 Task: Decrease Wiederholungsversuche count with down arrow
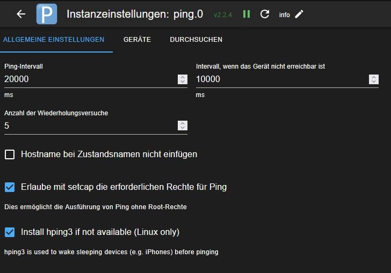coord(183,128)
